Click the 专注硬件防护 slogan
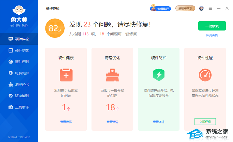 click(x=19, y=26)
